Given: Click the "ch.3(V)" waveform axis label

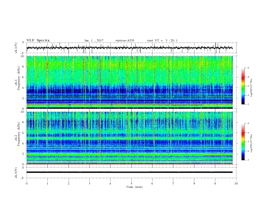Looking at the screenshot, I should tap(16, 173).
